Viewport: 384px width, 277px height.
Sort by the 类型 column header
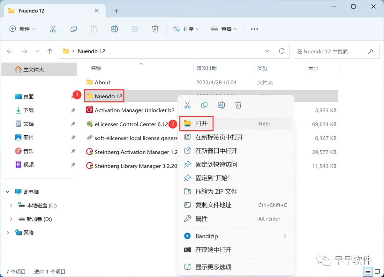coord(262,68)
